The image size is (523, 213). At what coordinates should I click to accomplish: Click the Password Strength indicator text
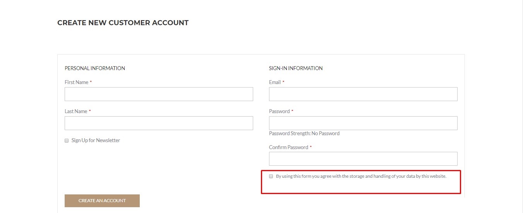click(x=304, y=134)
